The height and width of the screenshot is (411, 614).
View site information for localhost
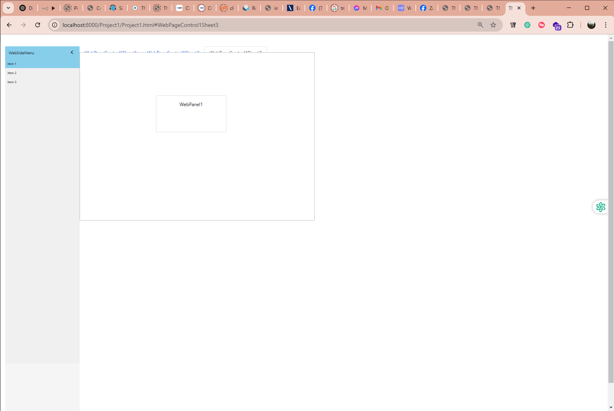pyautogui.click(x=55, y=25)
